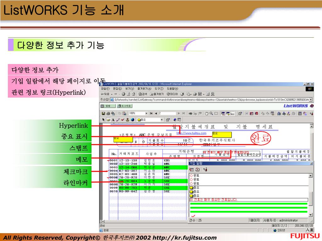Click the IE 뒤로 back button

click(105, 94)
